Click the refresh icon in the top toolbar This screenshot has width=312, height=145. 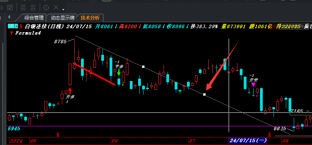(x=10, y=8)
